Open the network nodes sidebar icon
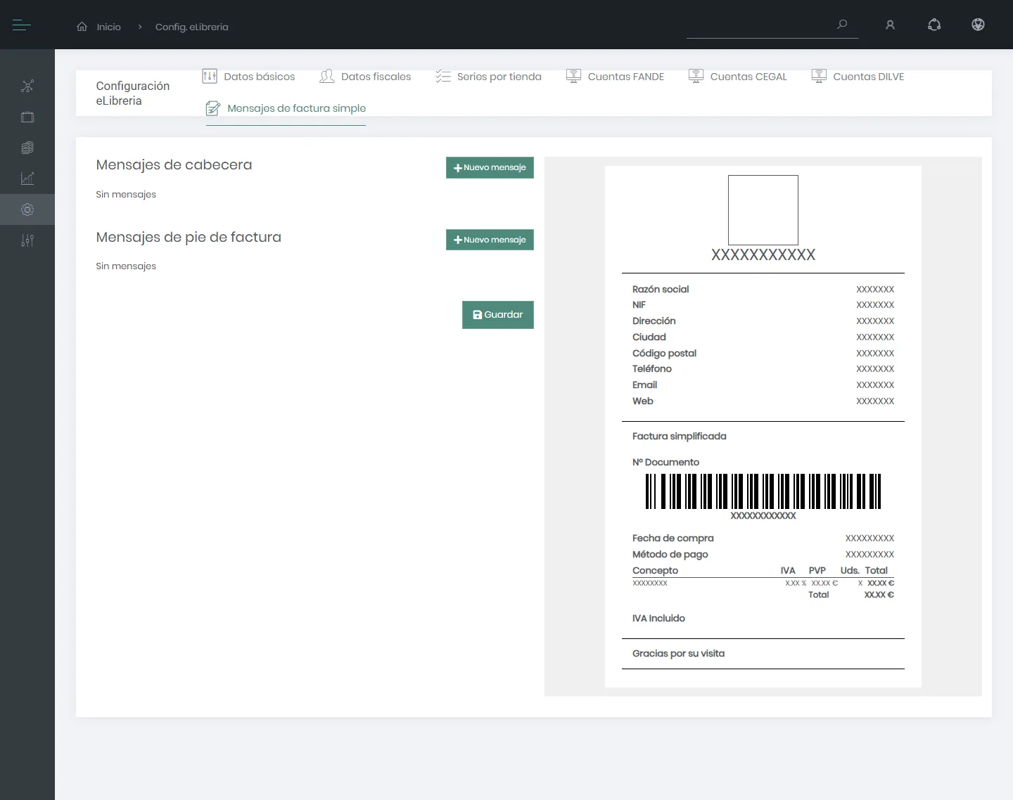Viewport: 1013px width, 800px height. coord(27,86)
